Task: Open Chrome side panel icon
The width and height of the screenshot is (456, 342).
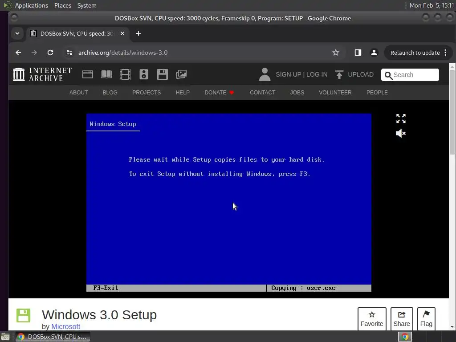Action: click(x=358, y=53)
